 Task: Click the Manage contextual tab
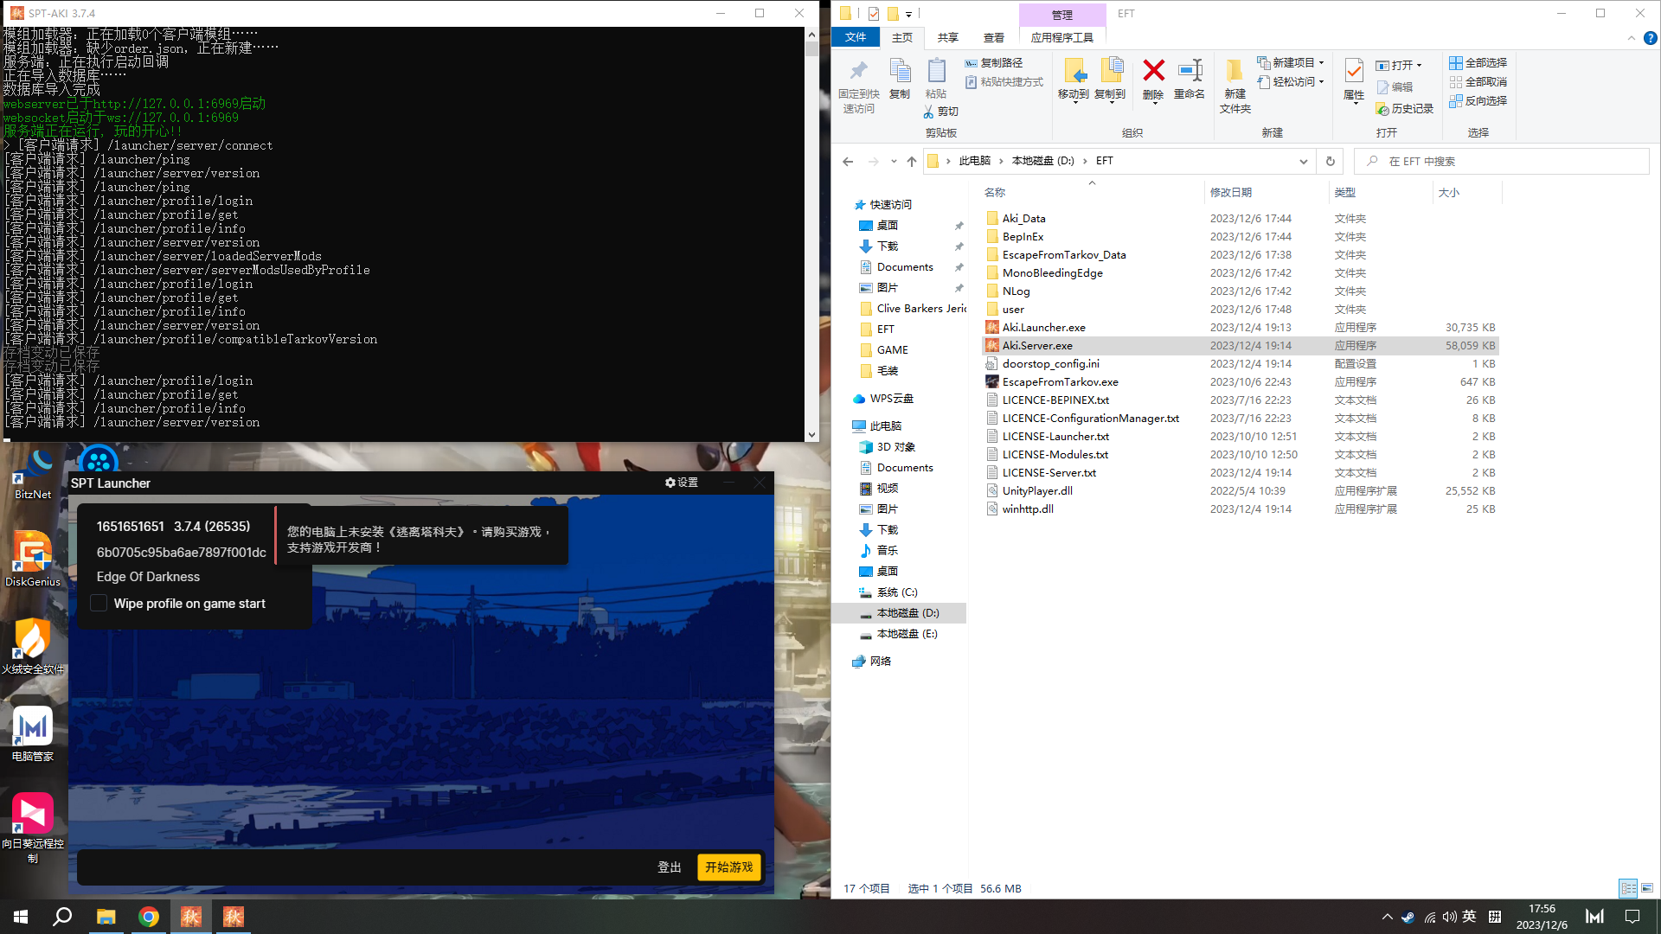pos(1062,15)
